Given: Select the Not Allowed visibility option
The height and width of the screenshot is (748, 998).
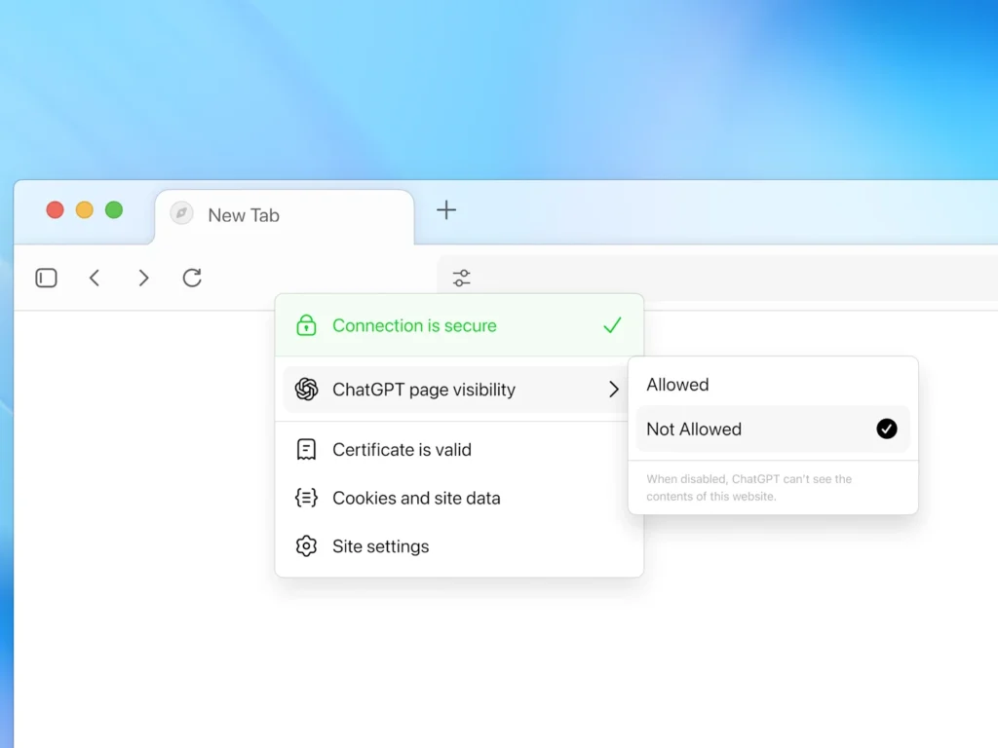Looking at the screenshot, I should point(694,429).
